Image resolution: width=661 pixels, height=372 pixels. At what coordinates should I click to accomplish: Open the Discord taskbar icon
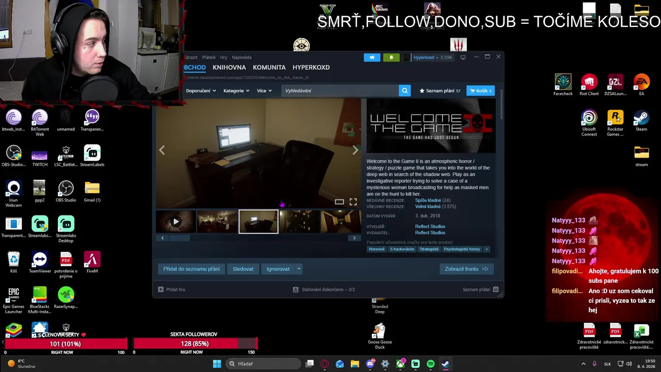(x=370, y=364)
